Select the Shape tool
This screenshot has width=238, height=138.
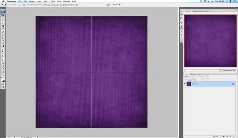pos(3,63)
